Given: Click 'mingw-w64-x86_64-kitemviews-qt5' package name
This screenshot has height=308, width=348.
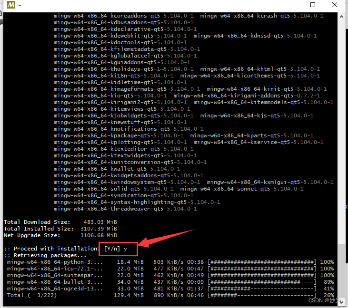Looking at the screenshot, I should click(x=105, y=109).
